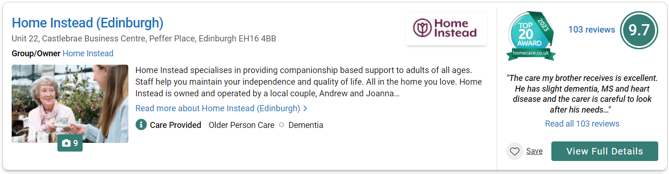Click the Group/Owner Home Instead link

click(88, 54)
